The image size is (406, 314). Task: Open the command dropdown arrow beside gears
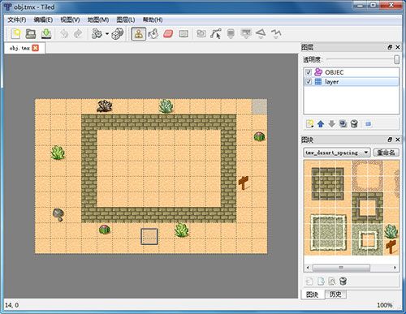coord(107,34)
